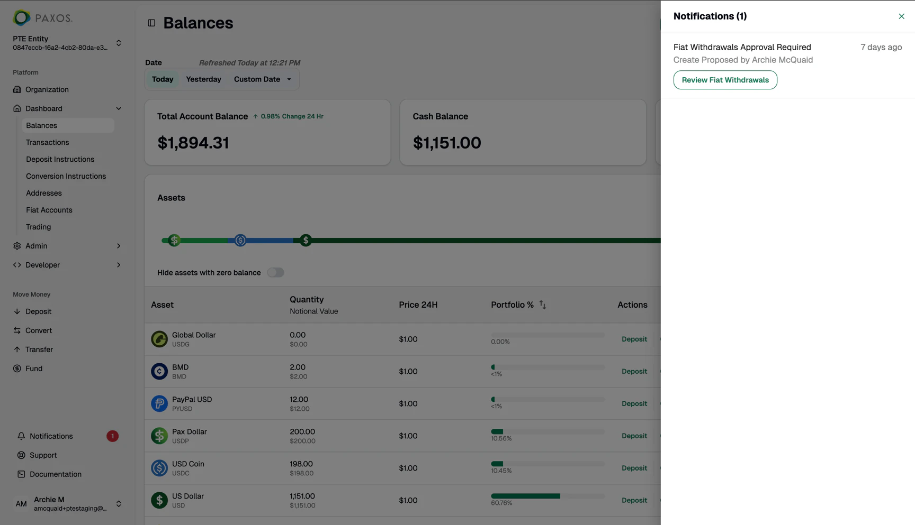Click the PayPal USD asset icon

[159, 403]
